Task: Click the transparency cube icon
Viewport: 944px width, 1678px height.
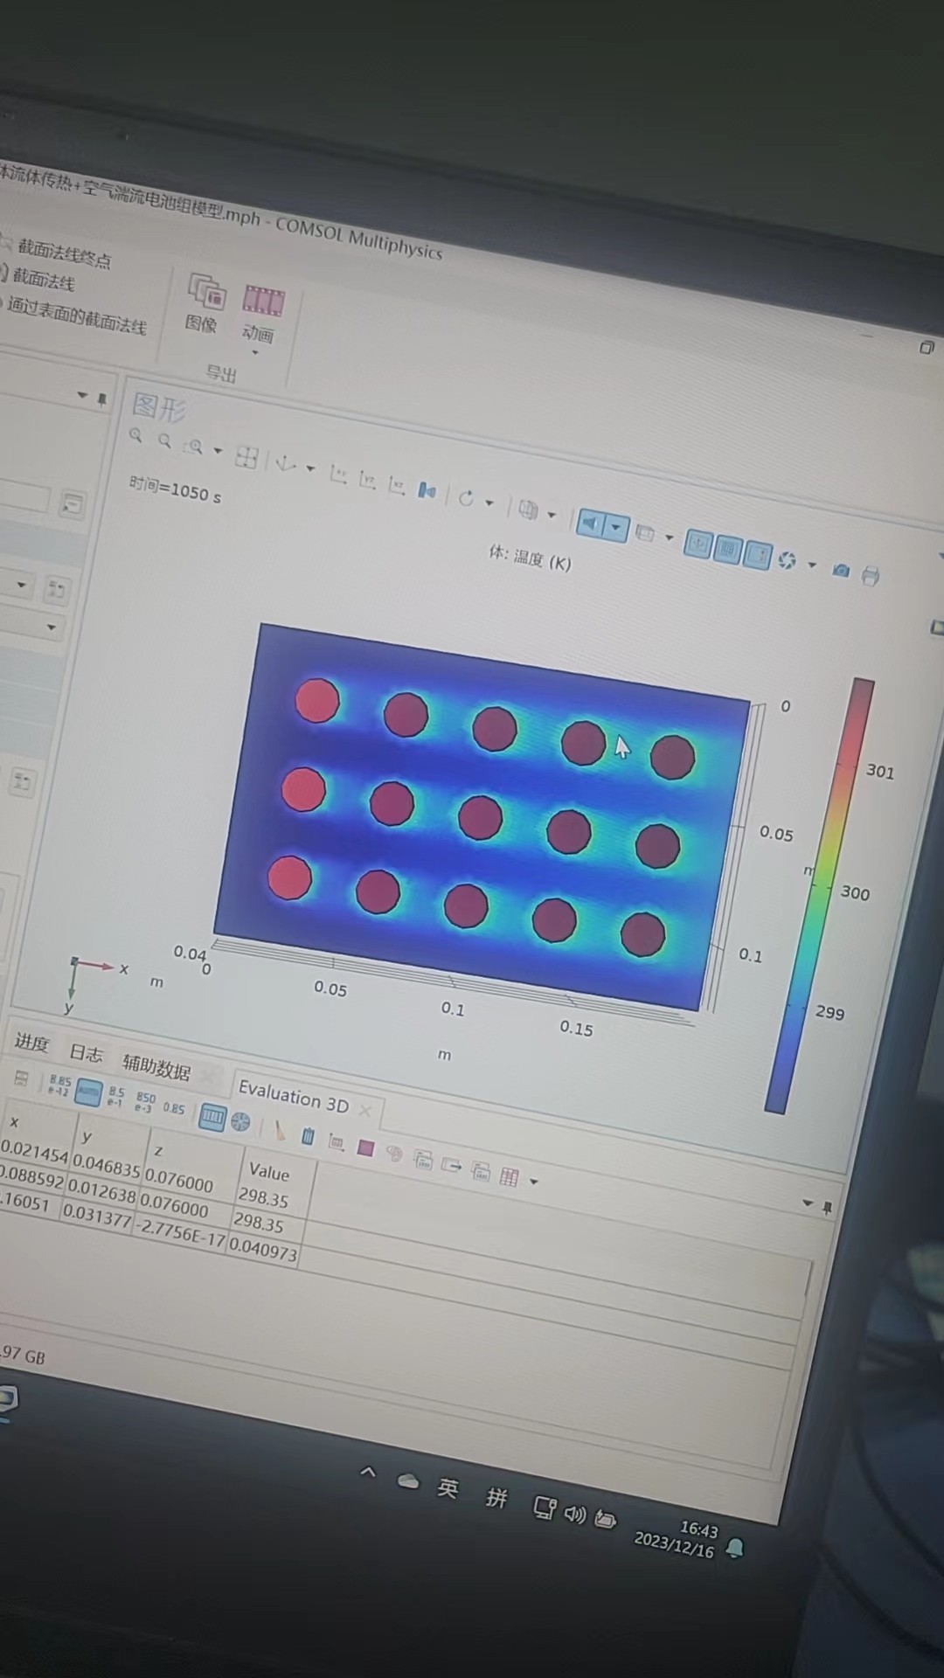Action: coord(527,509)
